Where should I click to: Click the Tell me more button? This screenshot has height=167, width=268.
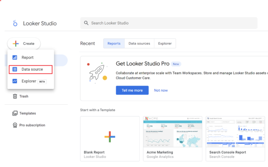click(132, 90)
